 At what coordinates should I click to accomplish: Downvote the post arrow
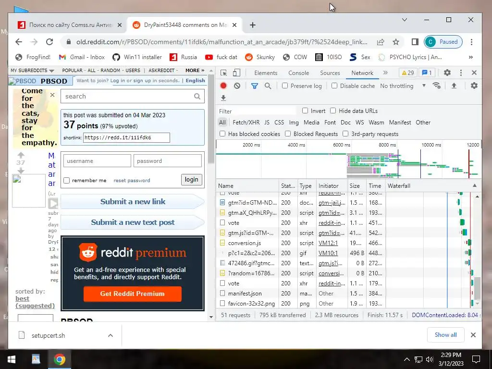(21, 171)
